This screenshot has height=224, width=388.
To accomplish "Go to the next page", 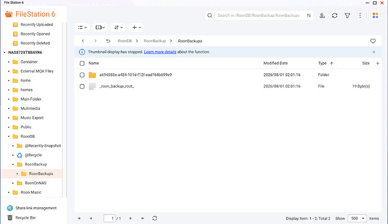I will (130, 218).
